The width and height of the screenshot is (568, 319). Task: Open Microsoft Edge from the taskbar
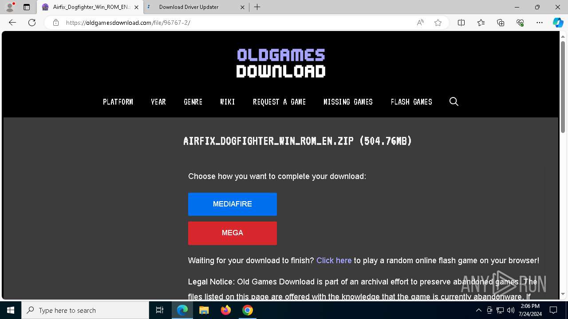tap(182, 310)
